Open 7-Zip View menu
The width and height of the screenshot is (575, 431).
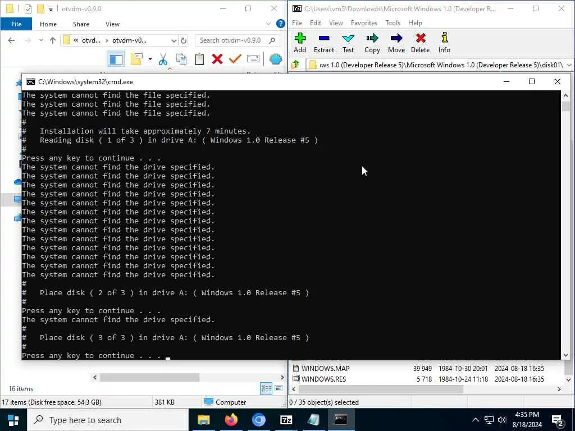pyautogui.click(x=336, y=22)
